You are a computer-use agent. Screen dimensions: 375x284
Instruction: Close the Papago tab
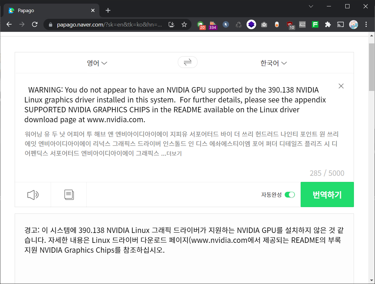93,11
